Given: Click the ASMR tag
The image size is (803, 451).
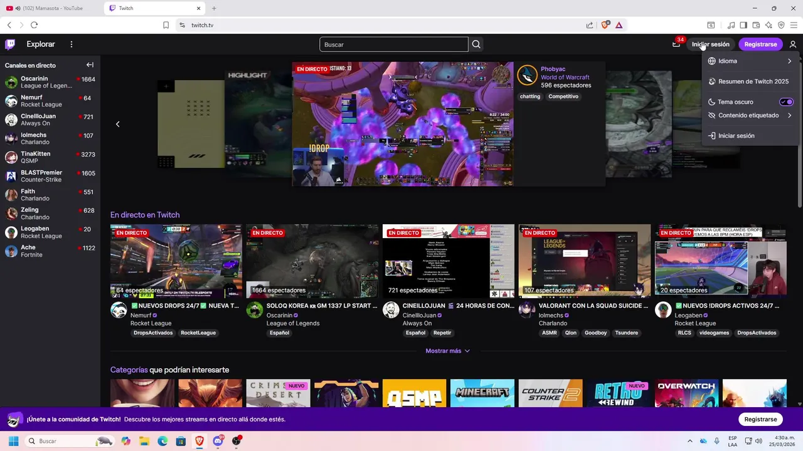Looking at the screenshot, I should [549, 333].
